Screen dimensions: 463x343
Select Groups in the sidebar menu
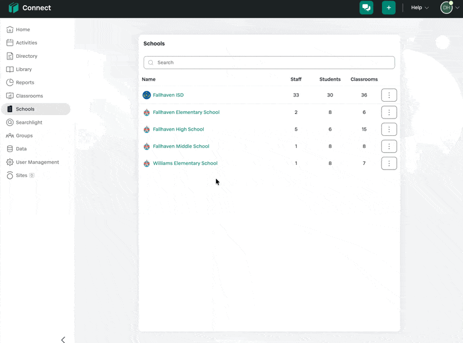click(24, 136)
